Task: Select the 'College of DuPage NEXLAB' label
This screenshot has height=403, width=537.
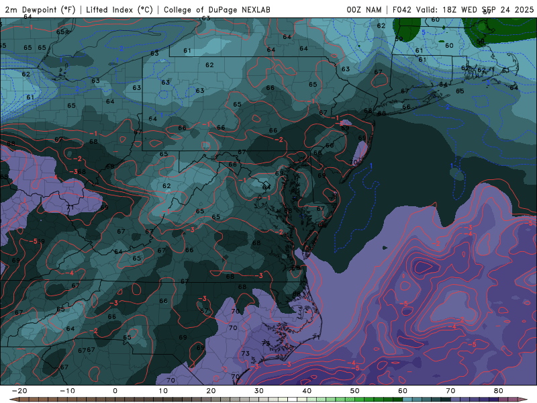Action: click(x=217, y=9)
